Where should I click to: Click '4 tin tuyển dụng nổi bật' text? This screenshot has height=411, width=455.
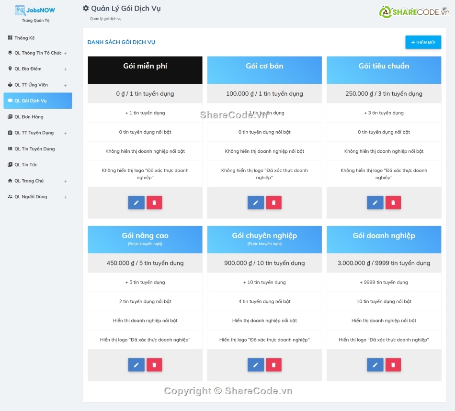[x=264, y=302]
